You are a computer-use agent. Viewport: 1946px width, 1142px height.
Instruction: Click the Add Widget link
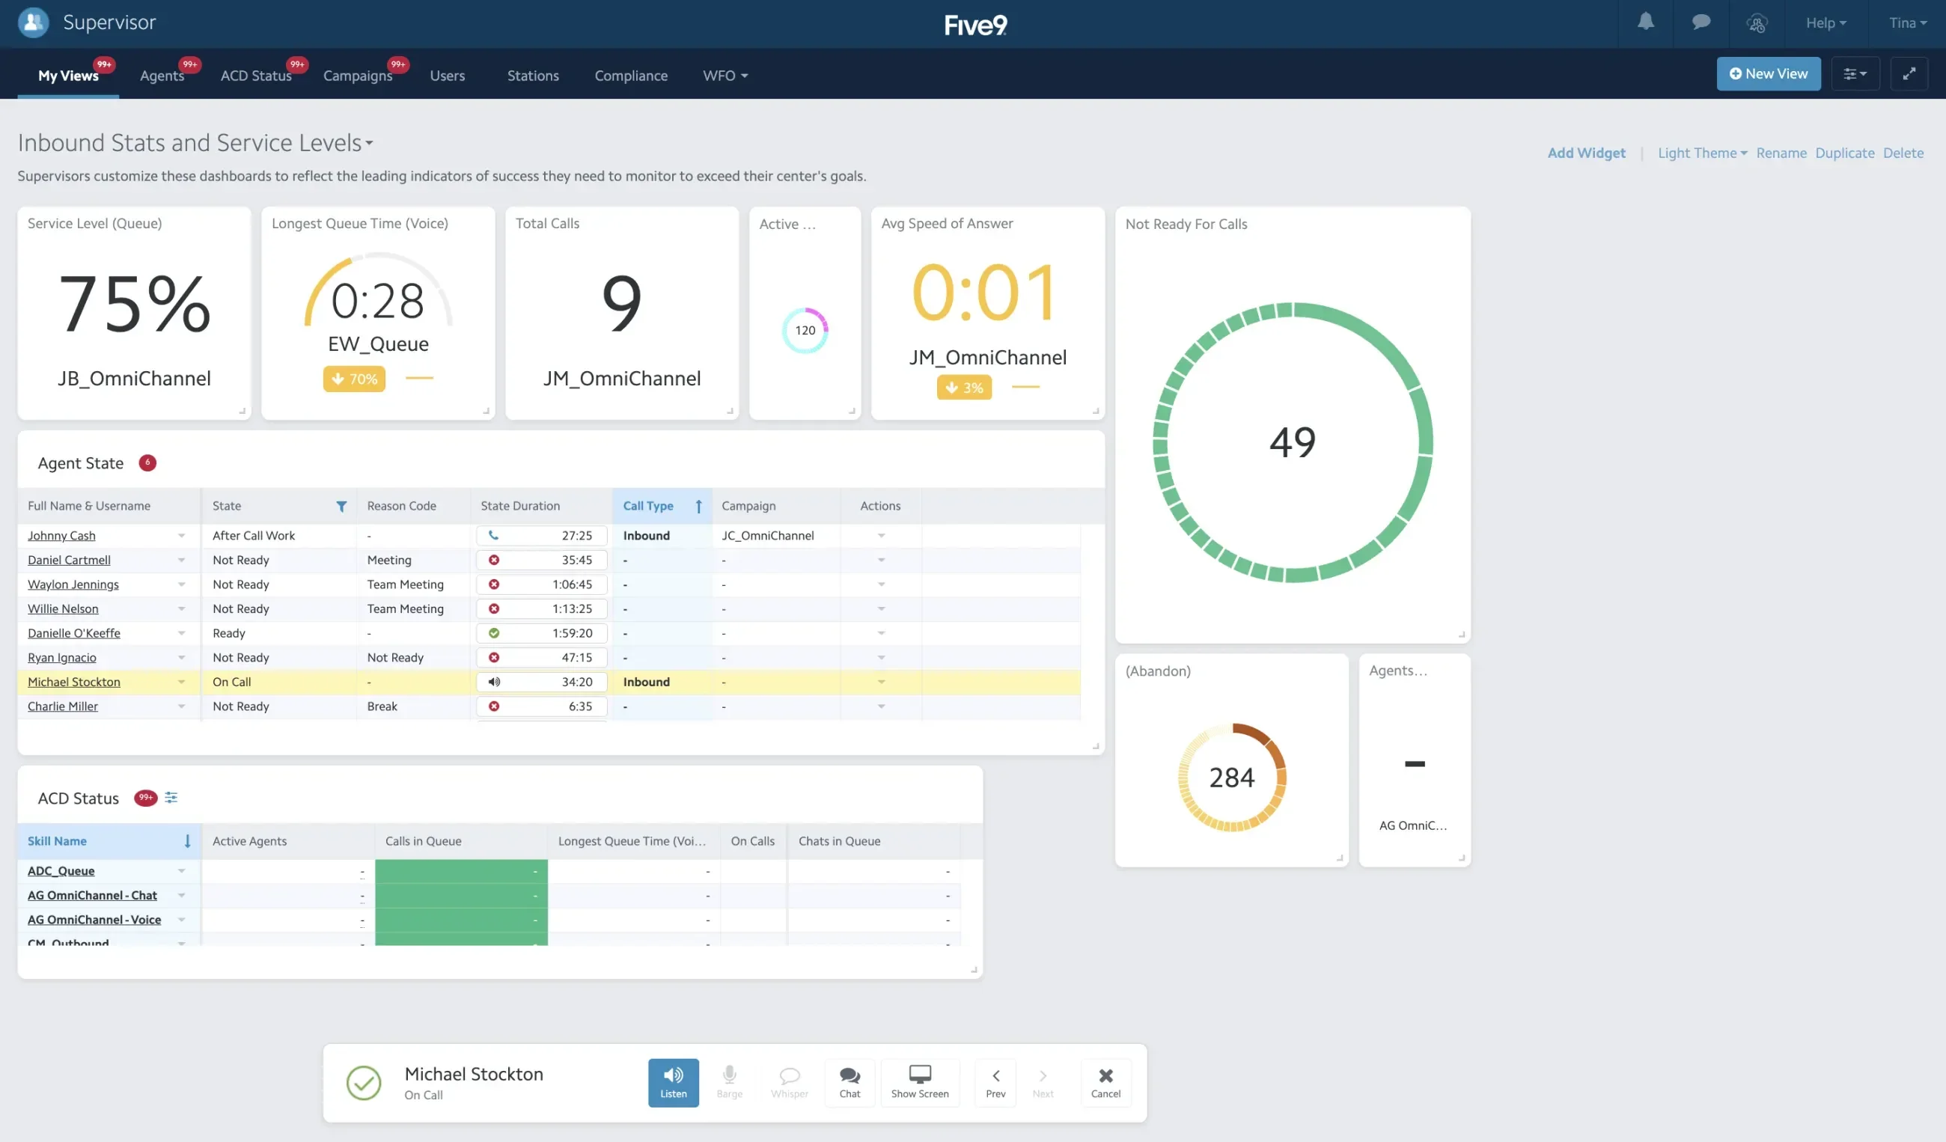click(x=1586, y=152)
